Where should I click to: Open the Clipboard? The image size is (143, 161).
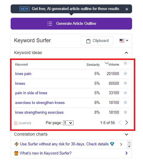97,41
